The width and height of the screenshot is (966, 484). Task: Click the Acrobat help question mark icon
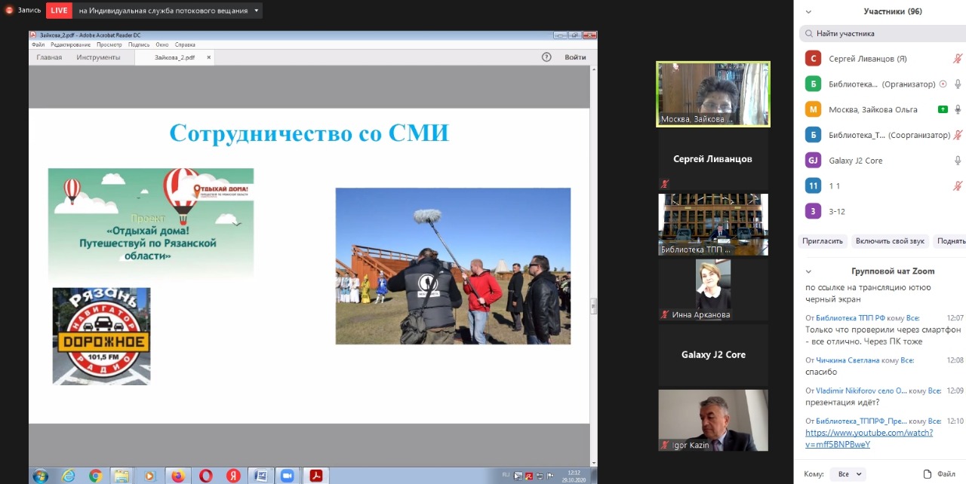546,57
